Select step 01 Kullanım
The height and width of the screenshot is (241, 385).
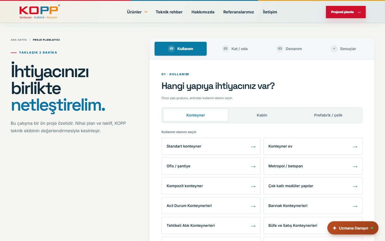click(180, 49)
